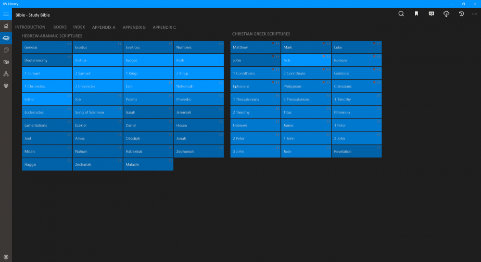Open the Song of Solomon tile
The width and height of the screenshot is (481, 262).
tap(98, 112)
